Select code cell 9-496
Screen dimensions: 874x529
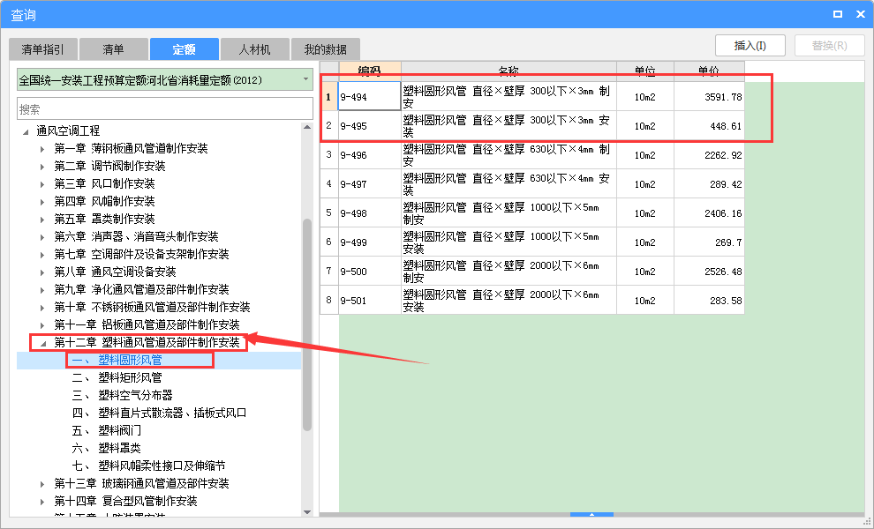pyautogui.click(x=370, y=155)
